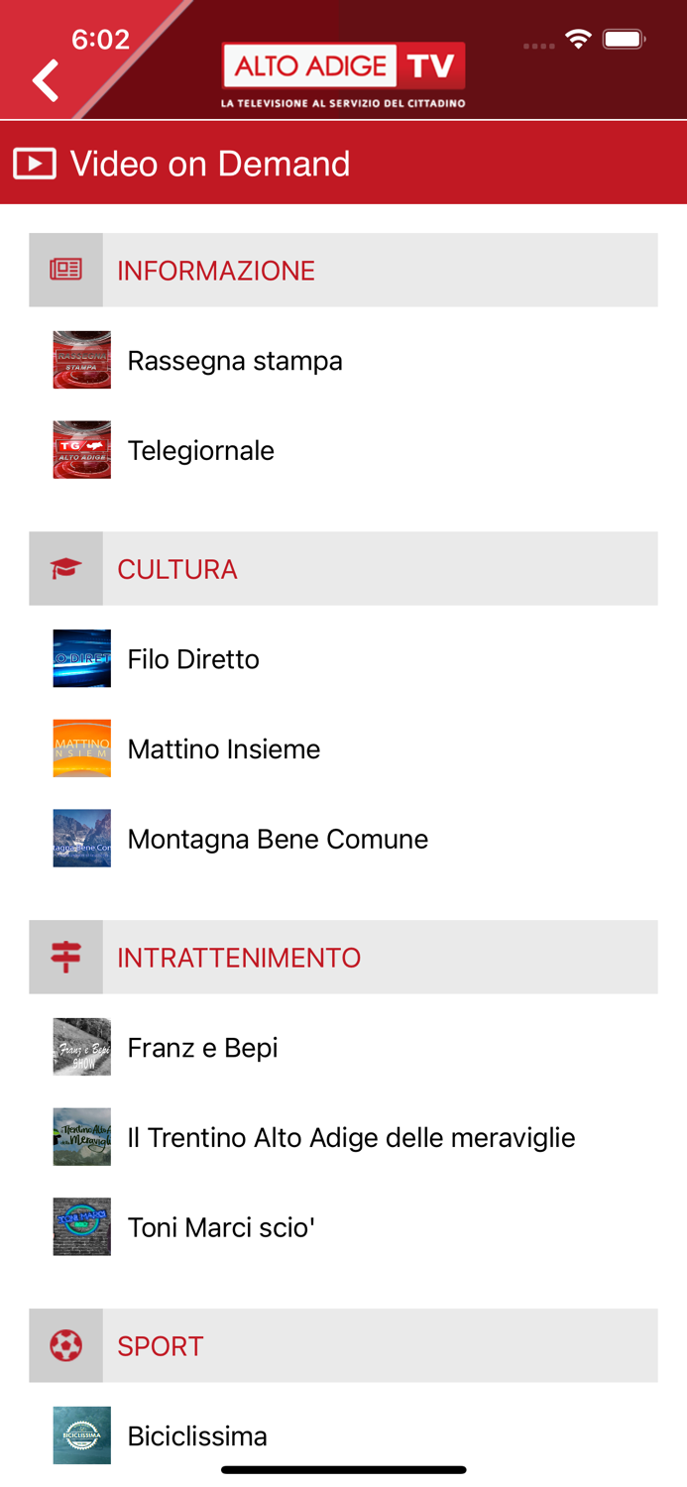Tap the Franz e Bepi thumbnail

(82, 1047)
